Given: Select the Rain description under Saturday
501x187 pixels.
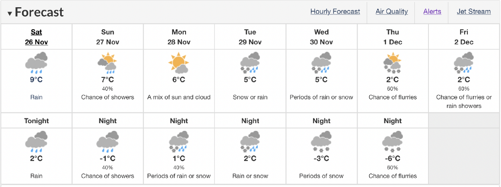Looking at the screenshot, I should point(36,97).
